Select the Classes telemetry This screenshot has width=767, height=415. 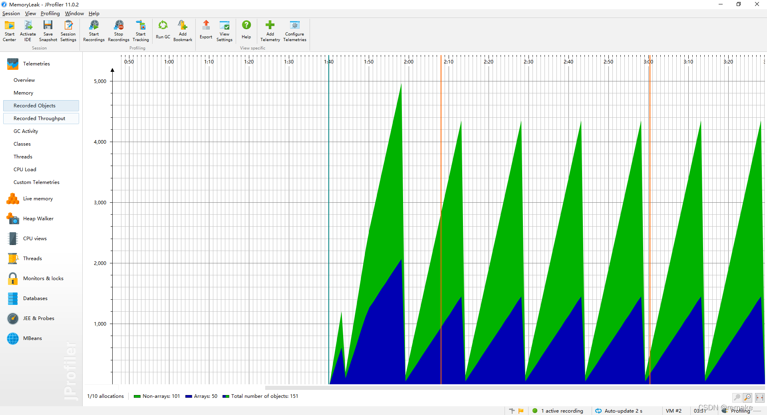pyautogui.click(x=41, y=144)
